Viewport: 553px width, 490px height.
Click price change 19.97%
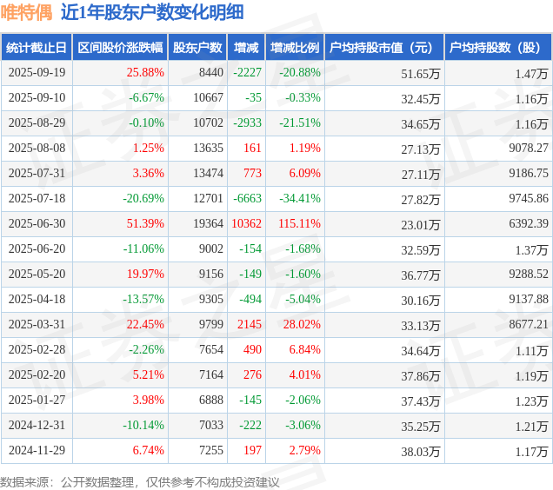[x=145, y=274]
